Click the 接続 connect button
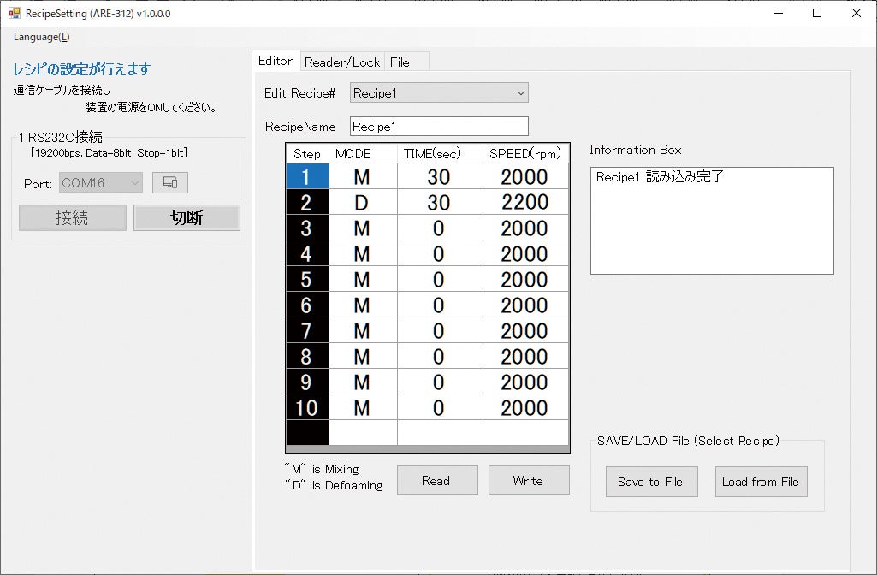The height and width of the screenshot is (575, 877). click(x=72, y=217)
